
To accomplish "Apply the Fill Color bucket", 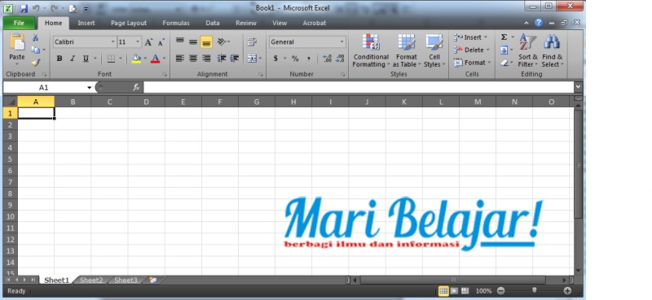I will pyautogui.click(x=136, y=59).
